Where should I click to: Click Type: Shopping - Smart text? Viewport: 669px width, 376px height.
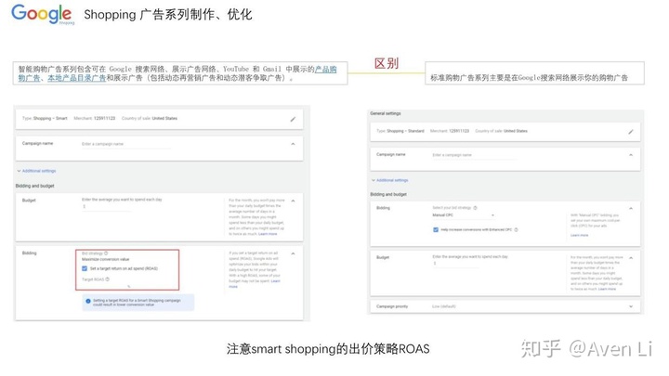pyautogui.click(x=45, y=119)
